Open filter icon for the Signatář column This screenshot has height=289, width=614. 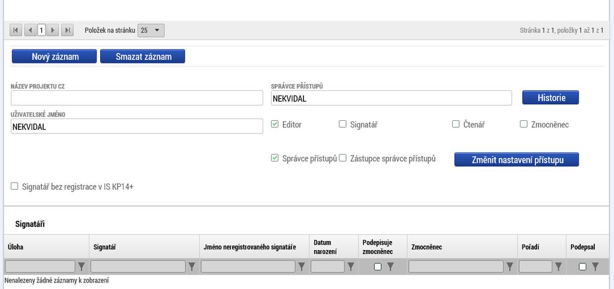[192, 267]
